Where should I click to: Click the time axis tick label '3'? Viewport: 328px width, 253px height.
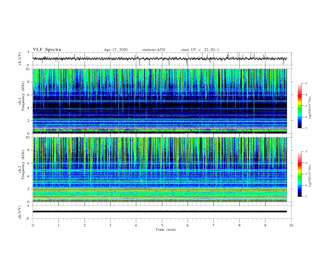click(110, 225)
